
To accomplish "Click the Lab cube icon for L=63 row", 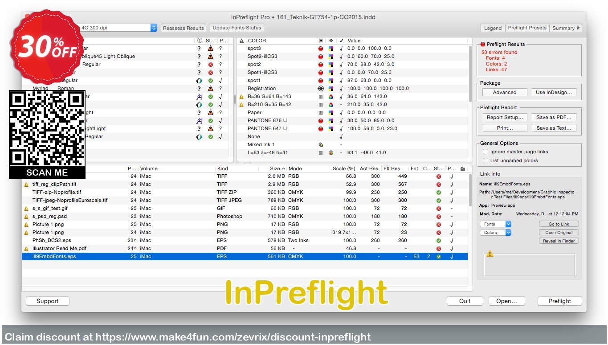I will pos(331,152).
